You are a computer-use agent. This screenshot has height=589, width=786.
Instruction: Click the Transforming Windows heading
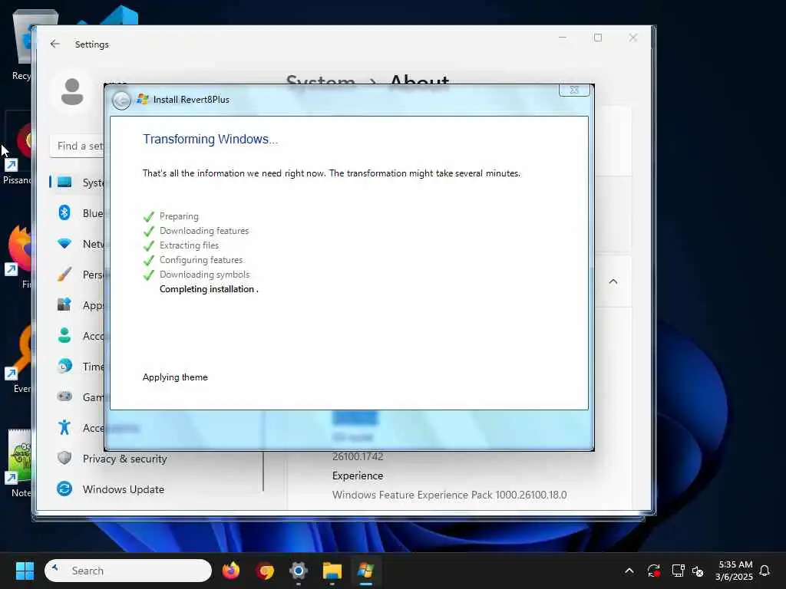[x=210, y=140]
